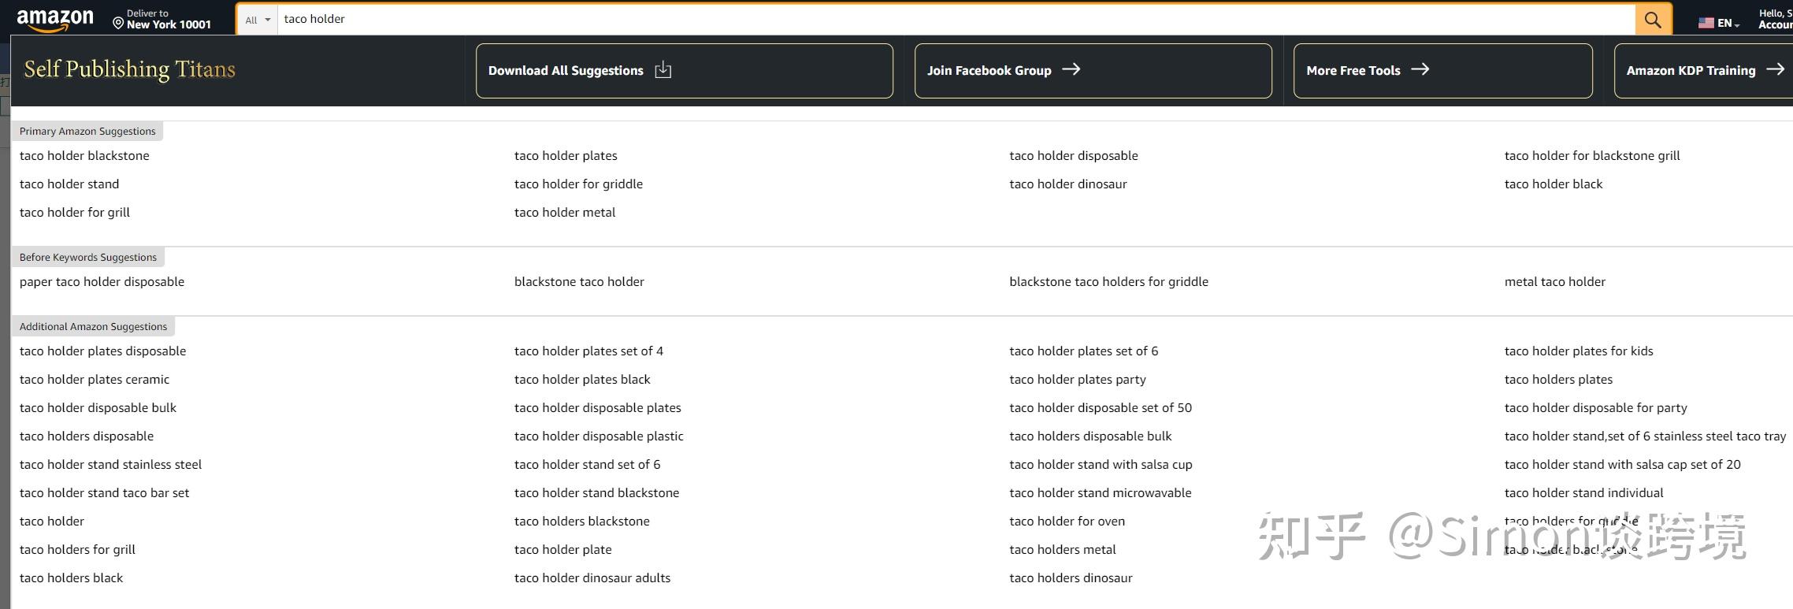1793x609 pixels.
Task: Click the Self Publishing Titans logo text
Action: click(x=130, y=69)
